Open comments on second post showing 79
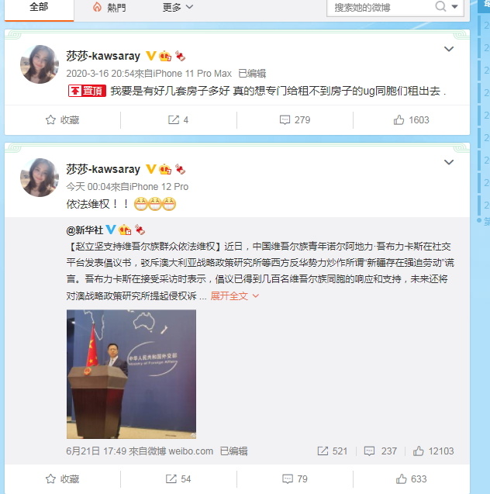Screen dimensions: 490x494 [x=295, y=479]
